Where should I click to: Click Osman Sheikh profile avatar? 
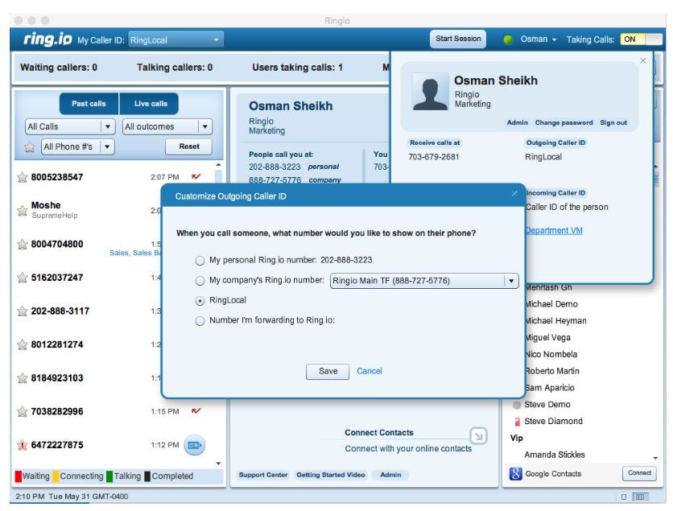click(431, 92)
